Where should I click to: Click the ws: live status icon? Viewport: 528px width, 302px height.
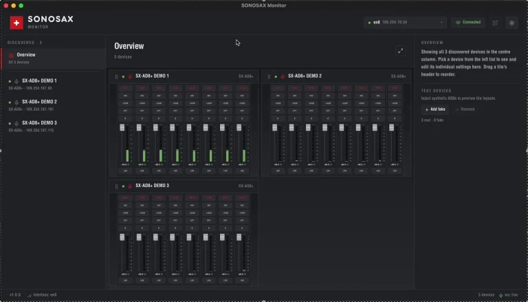(x=500, y=295)
